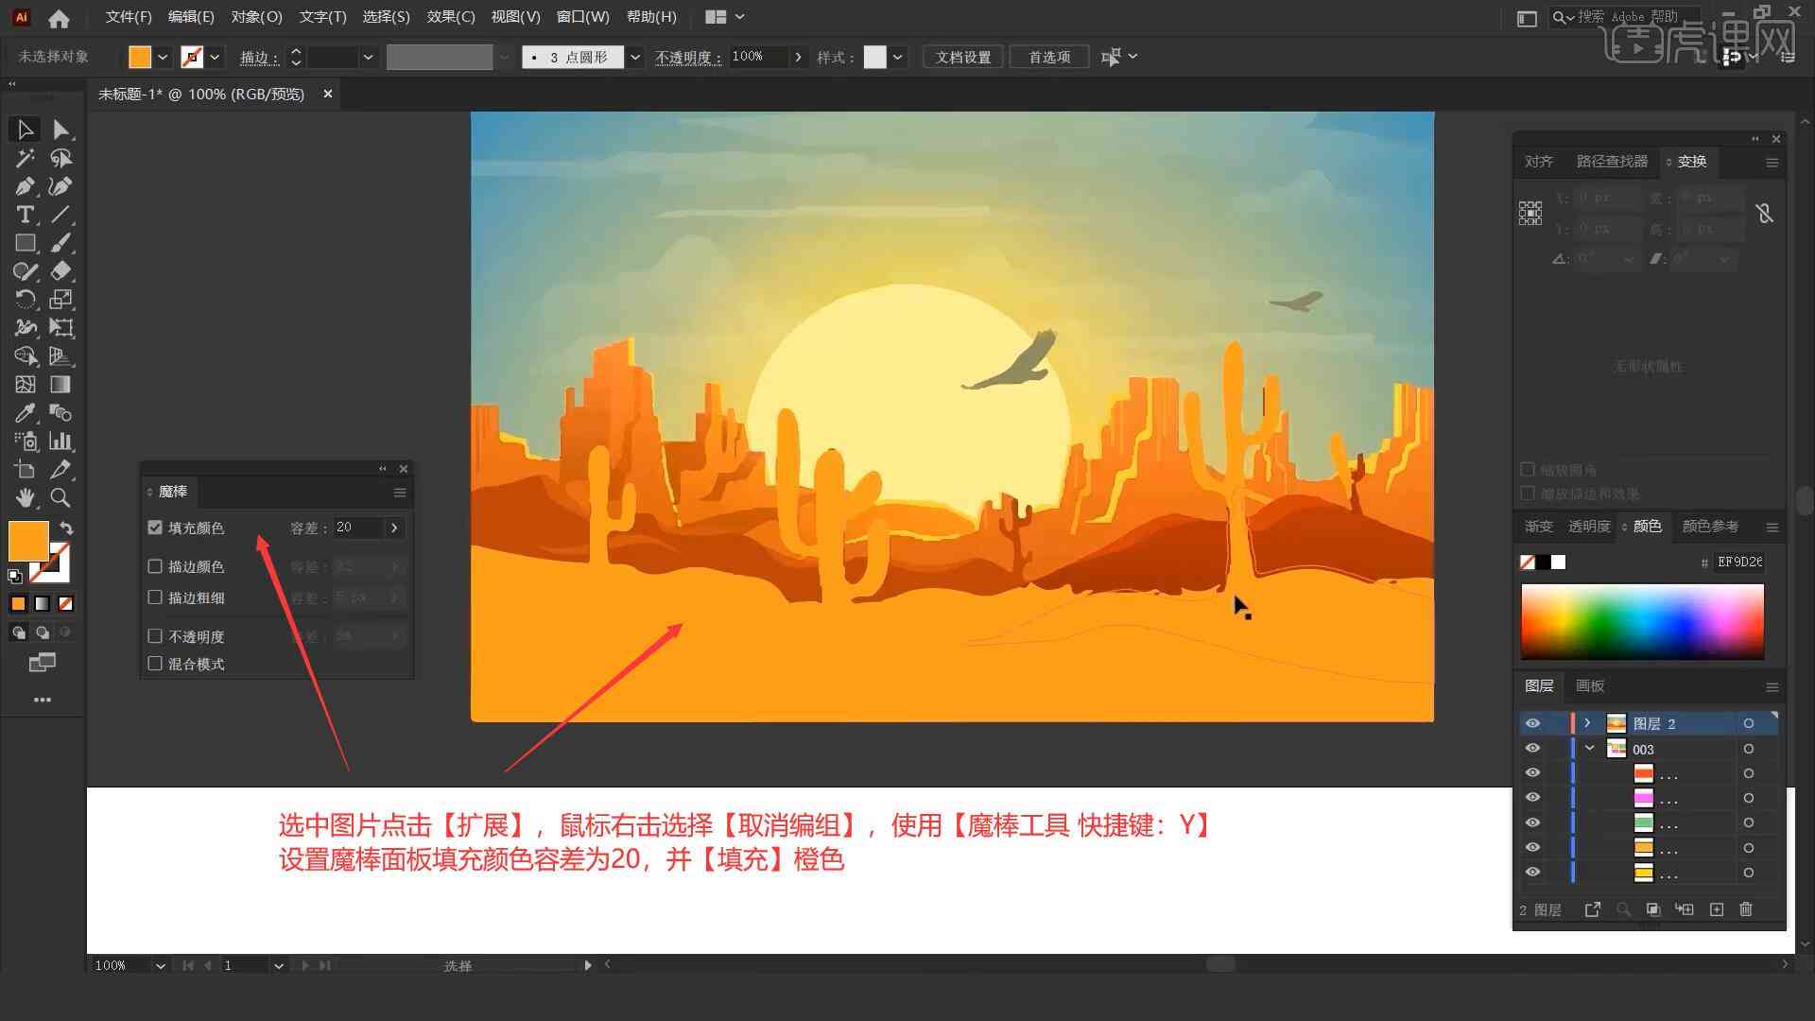1815x1021 pixels.
Task: Switch to 变换 tab in right panel
Action: click(1691, 160)
